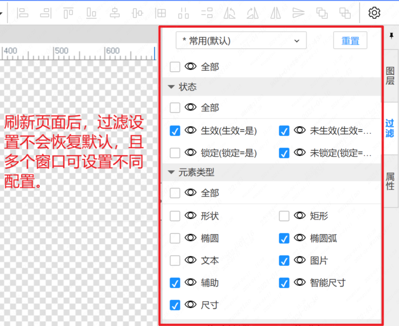The image size is (399, 326).
Task: Collapse the 元素类型 section
Action: click(x=171, y=172)
